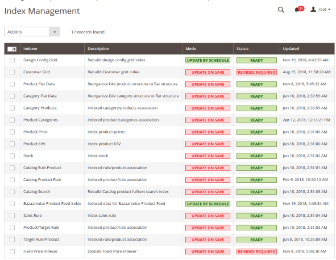
Task: Open the Actions dropdown
Action: click(32, 32)
